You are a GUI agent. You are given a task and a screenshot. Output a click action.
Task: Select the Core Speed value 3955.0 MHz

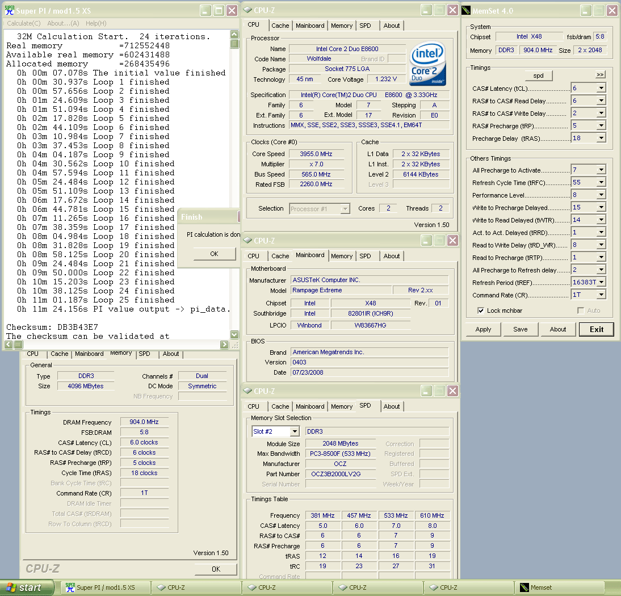[316, 154]
